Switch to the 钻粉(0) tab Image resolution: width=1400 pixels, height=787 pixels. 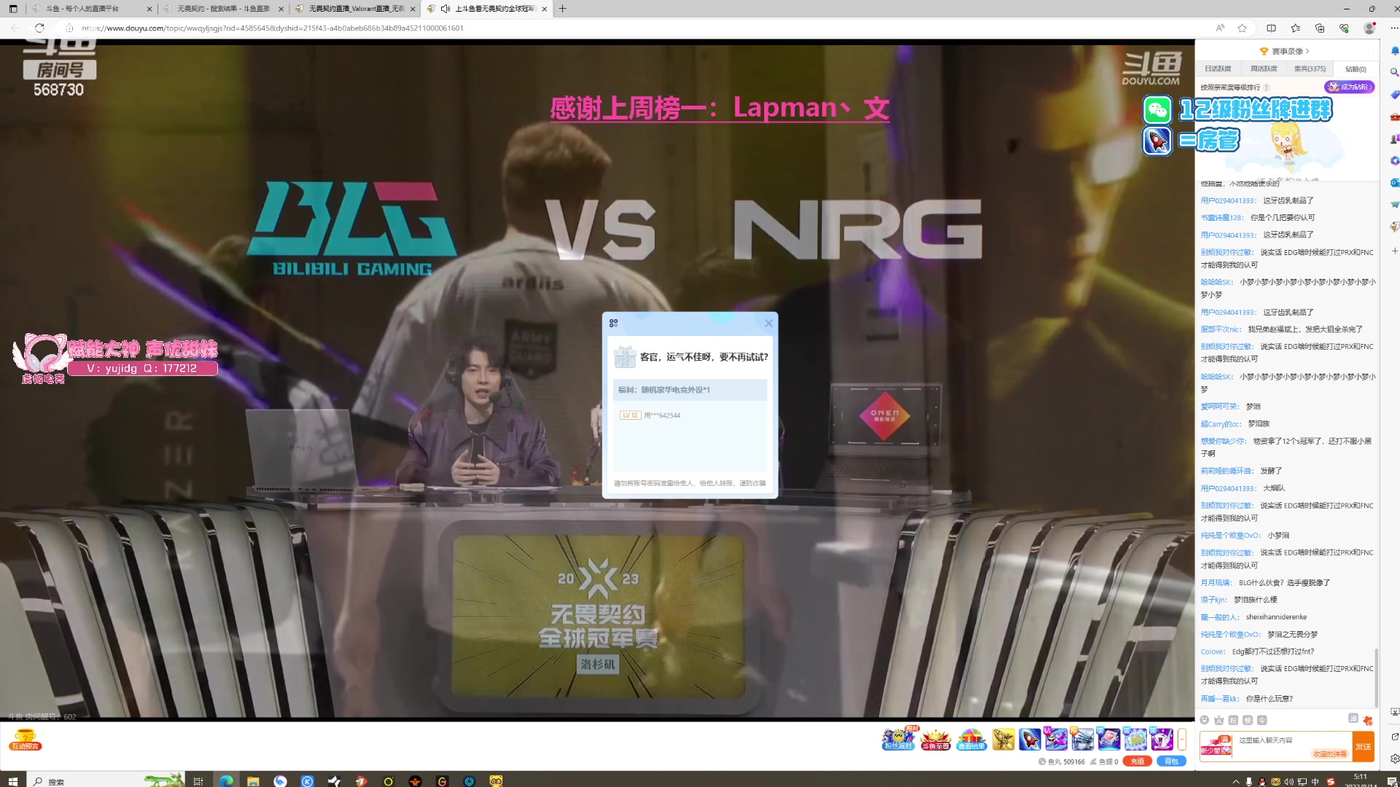point(1356,69)
